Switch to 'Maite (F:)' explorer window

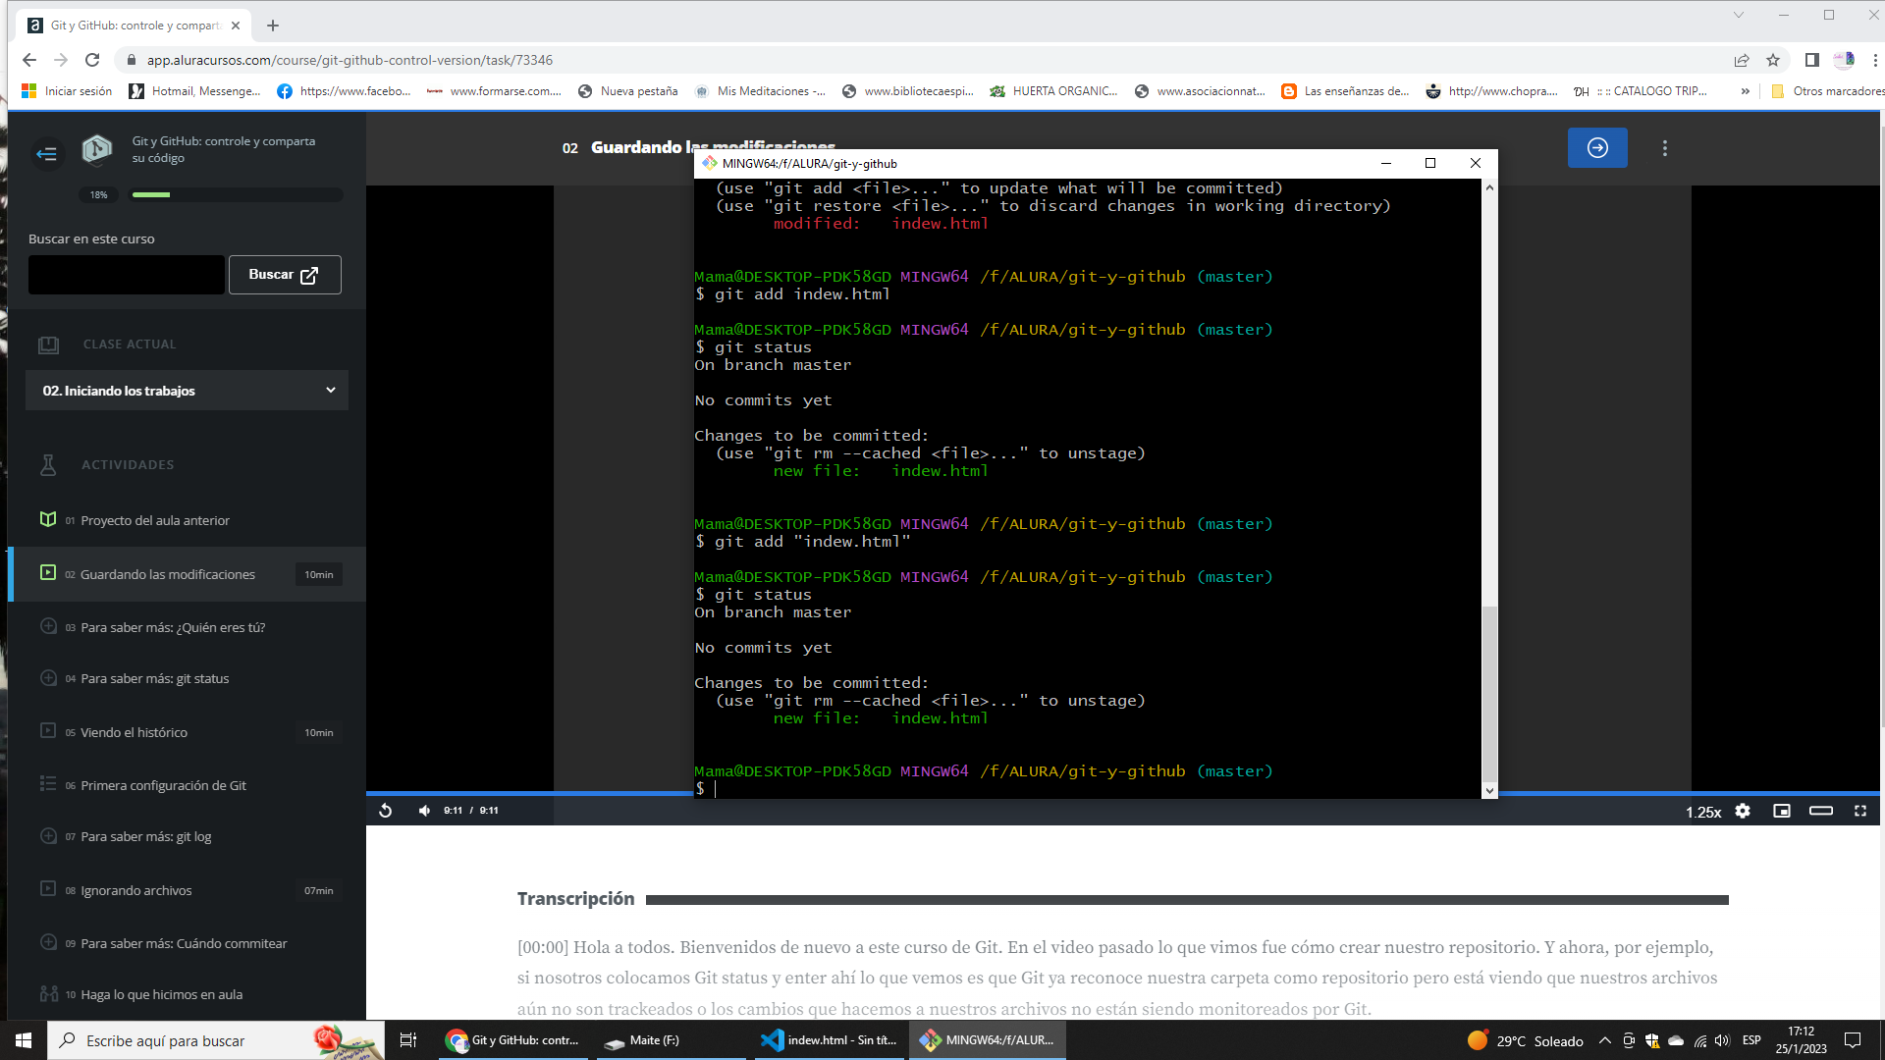click(x=670, y=1040)
